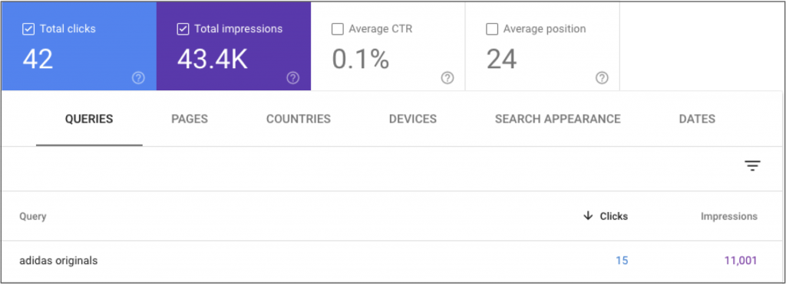Sort by the Clicks column header
This screenshot has height=284, width=786.
click(613, 217)
